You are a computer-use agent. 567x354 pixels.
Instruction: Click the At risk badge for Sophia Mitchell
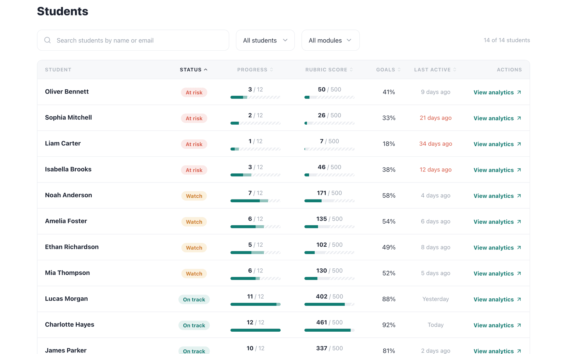[194, 118]
